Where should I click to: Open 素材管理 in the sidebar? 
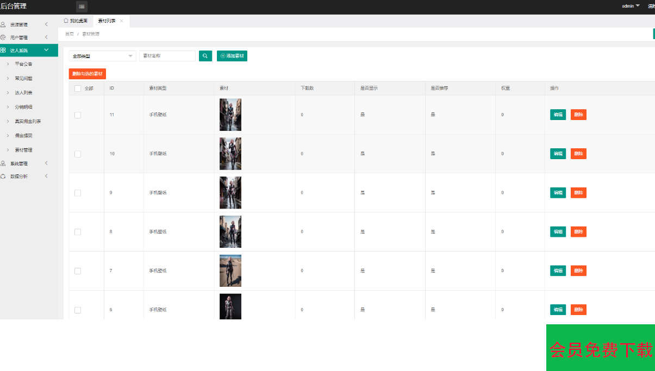23,150
